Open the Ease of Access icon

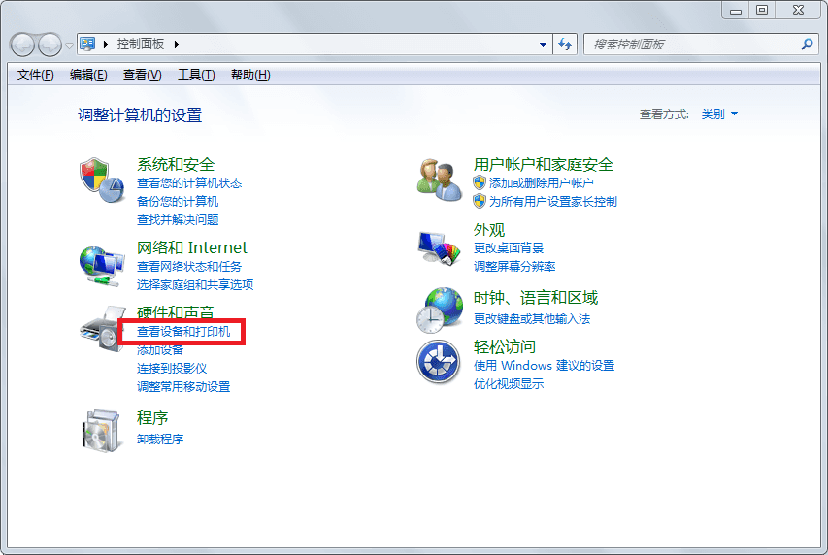439,362
